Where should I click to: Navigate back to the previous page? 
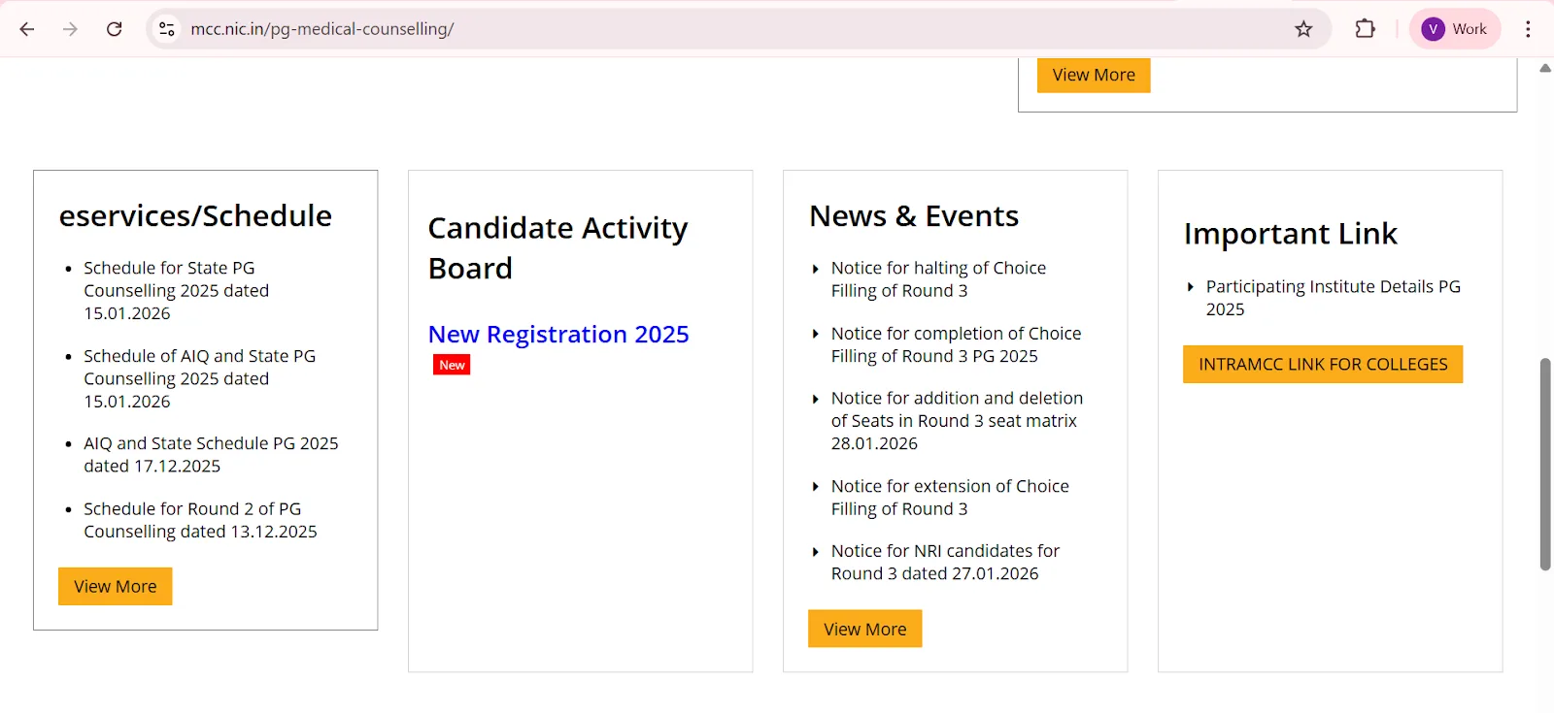(26, 28)
